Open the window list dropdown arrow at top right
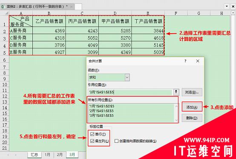This screenshot has height=159, width=236. click(227, 6)
